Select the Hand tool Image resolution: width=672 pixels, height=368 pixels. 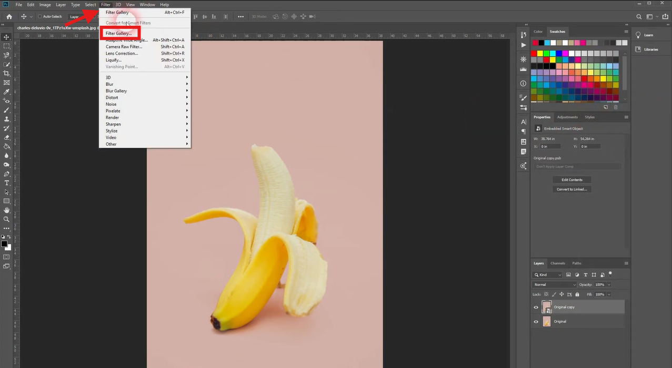pyautogui.click(x=7, y=210)
